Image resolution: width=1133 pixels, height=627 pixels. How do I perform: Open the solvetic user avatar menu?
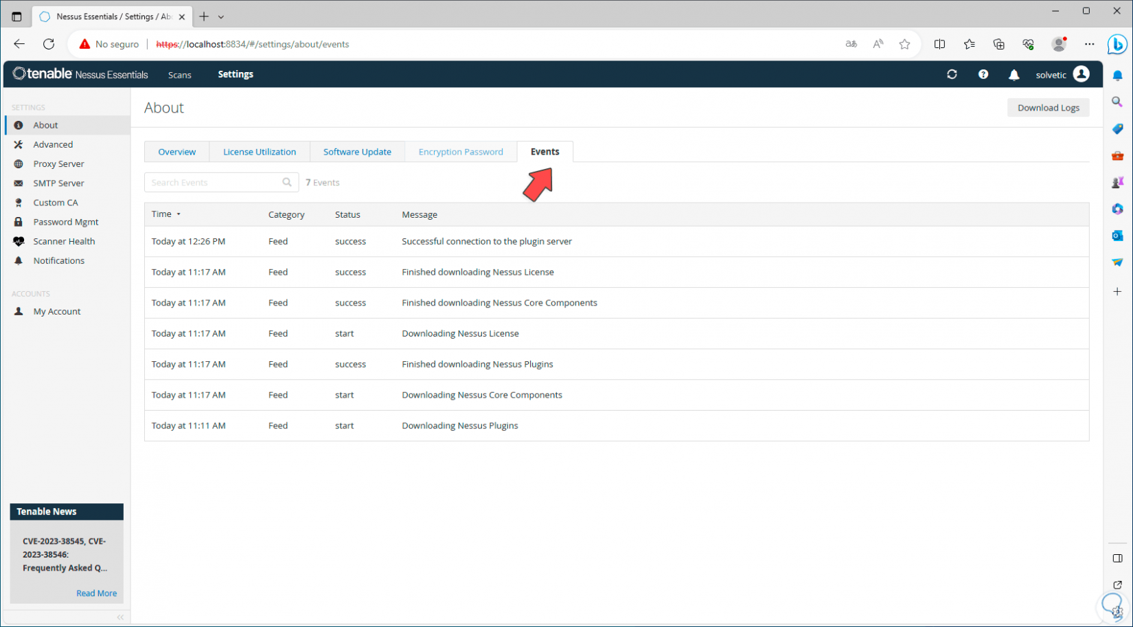1081,74
